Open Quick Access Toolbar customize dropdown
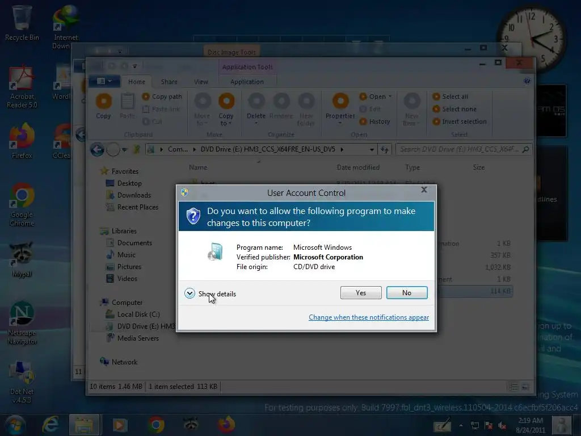Image resolution: width=581 pixels, height=436 pixels. point(134,66)
